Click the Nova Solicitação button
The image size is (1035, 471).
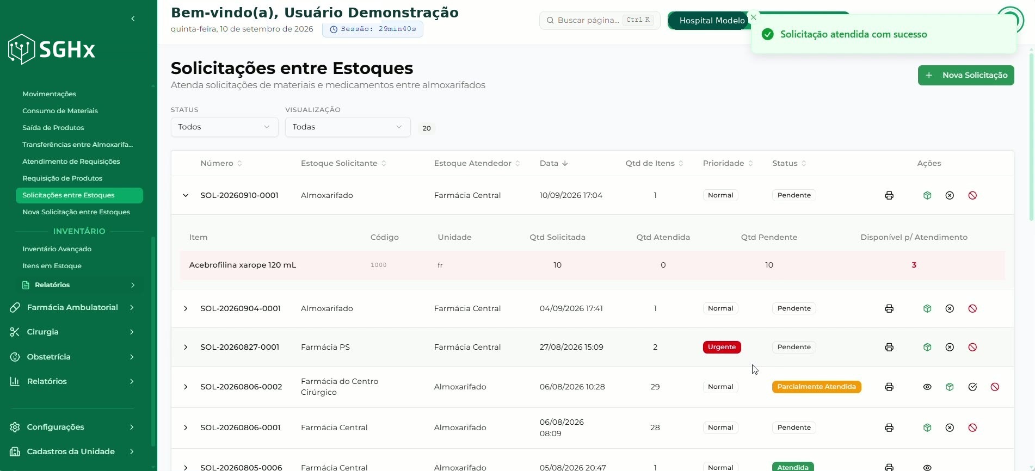point(966,75)
